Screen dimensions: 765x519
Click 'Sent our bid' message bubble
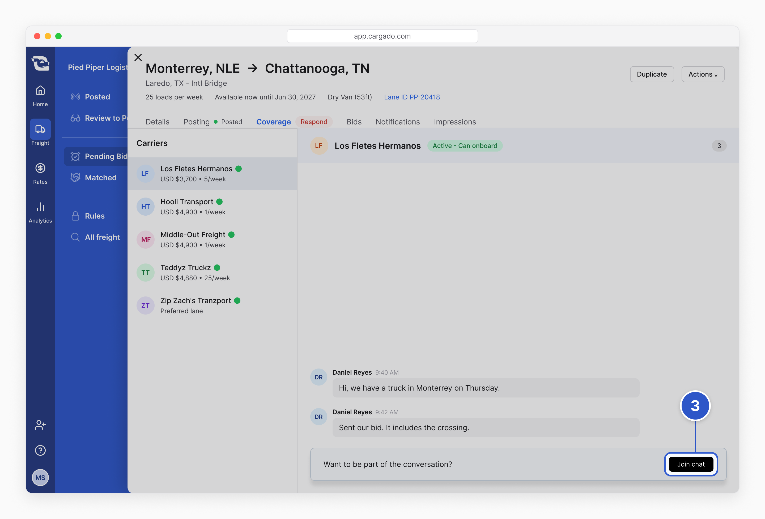(x=486, y=428)
